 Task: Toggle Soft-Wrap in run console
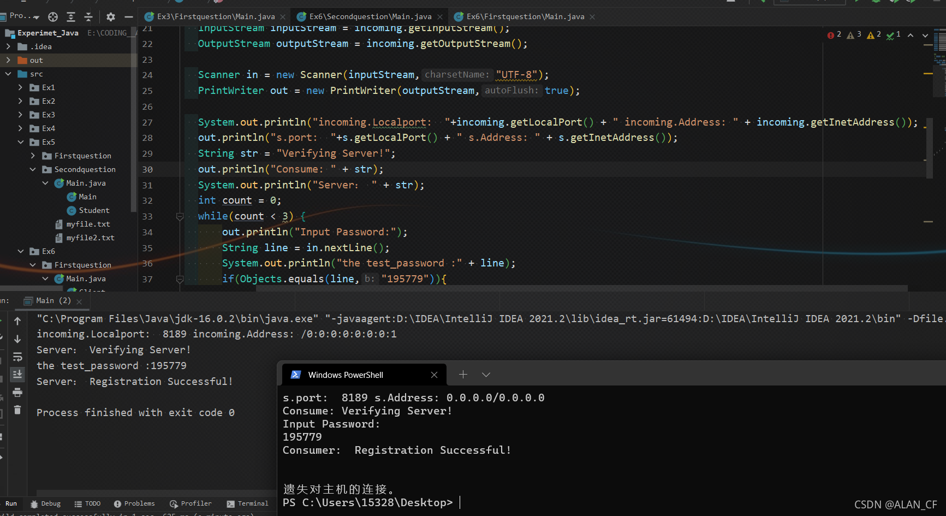coord(17,357)
